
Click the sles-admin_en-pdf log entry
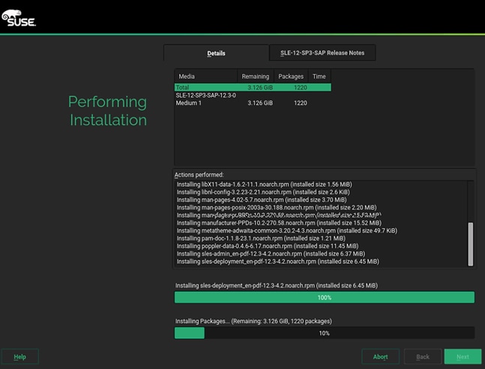pos(271,253)
